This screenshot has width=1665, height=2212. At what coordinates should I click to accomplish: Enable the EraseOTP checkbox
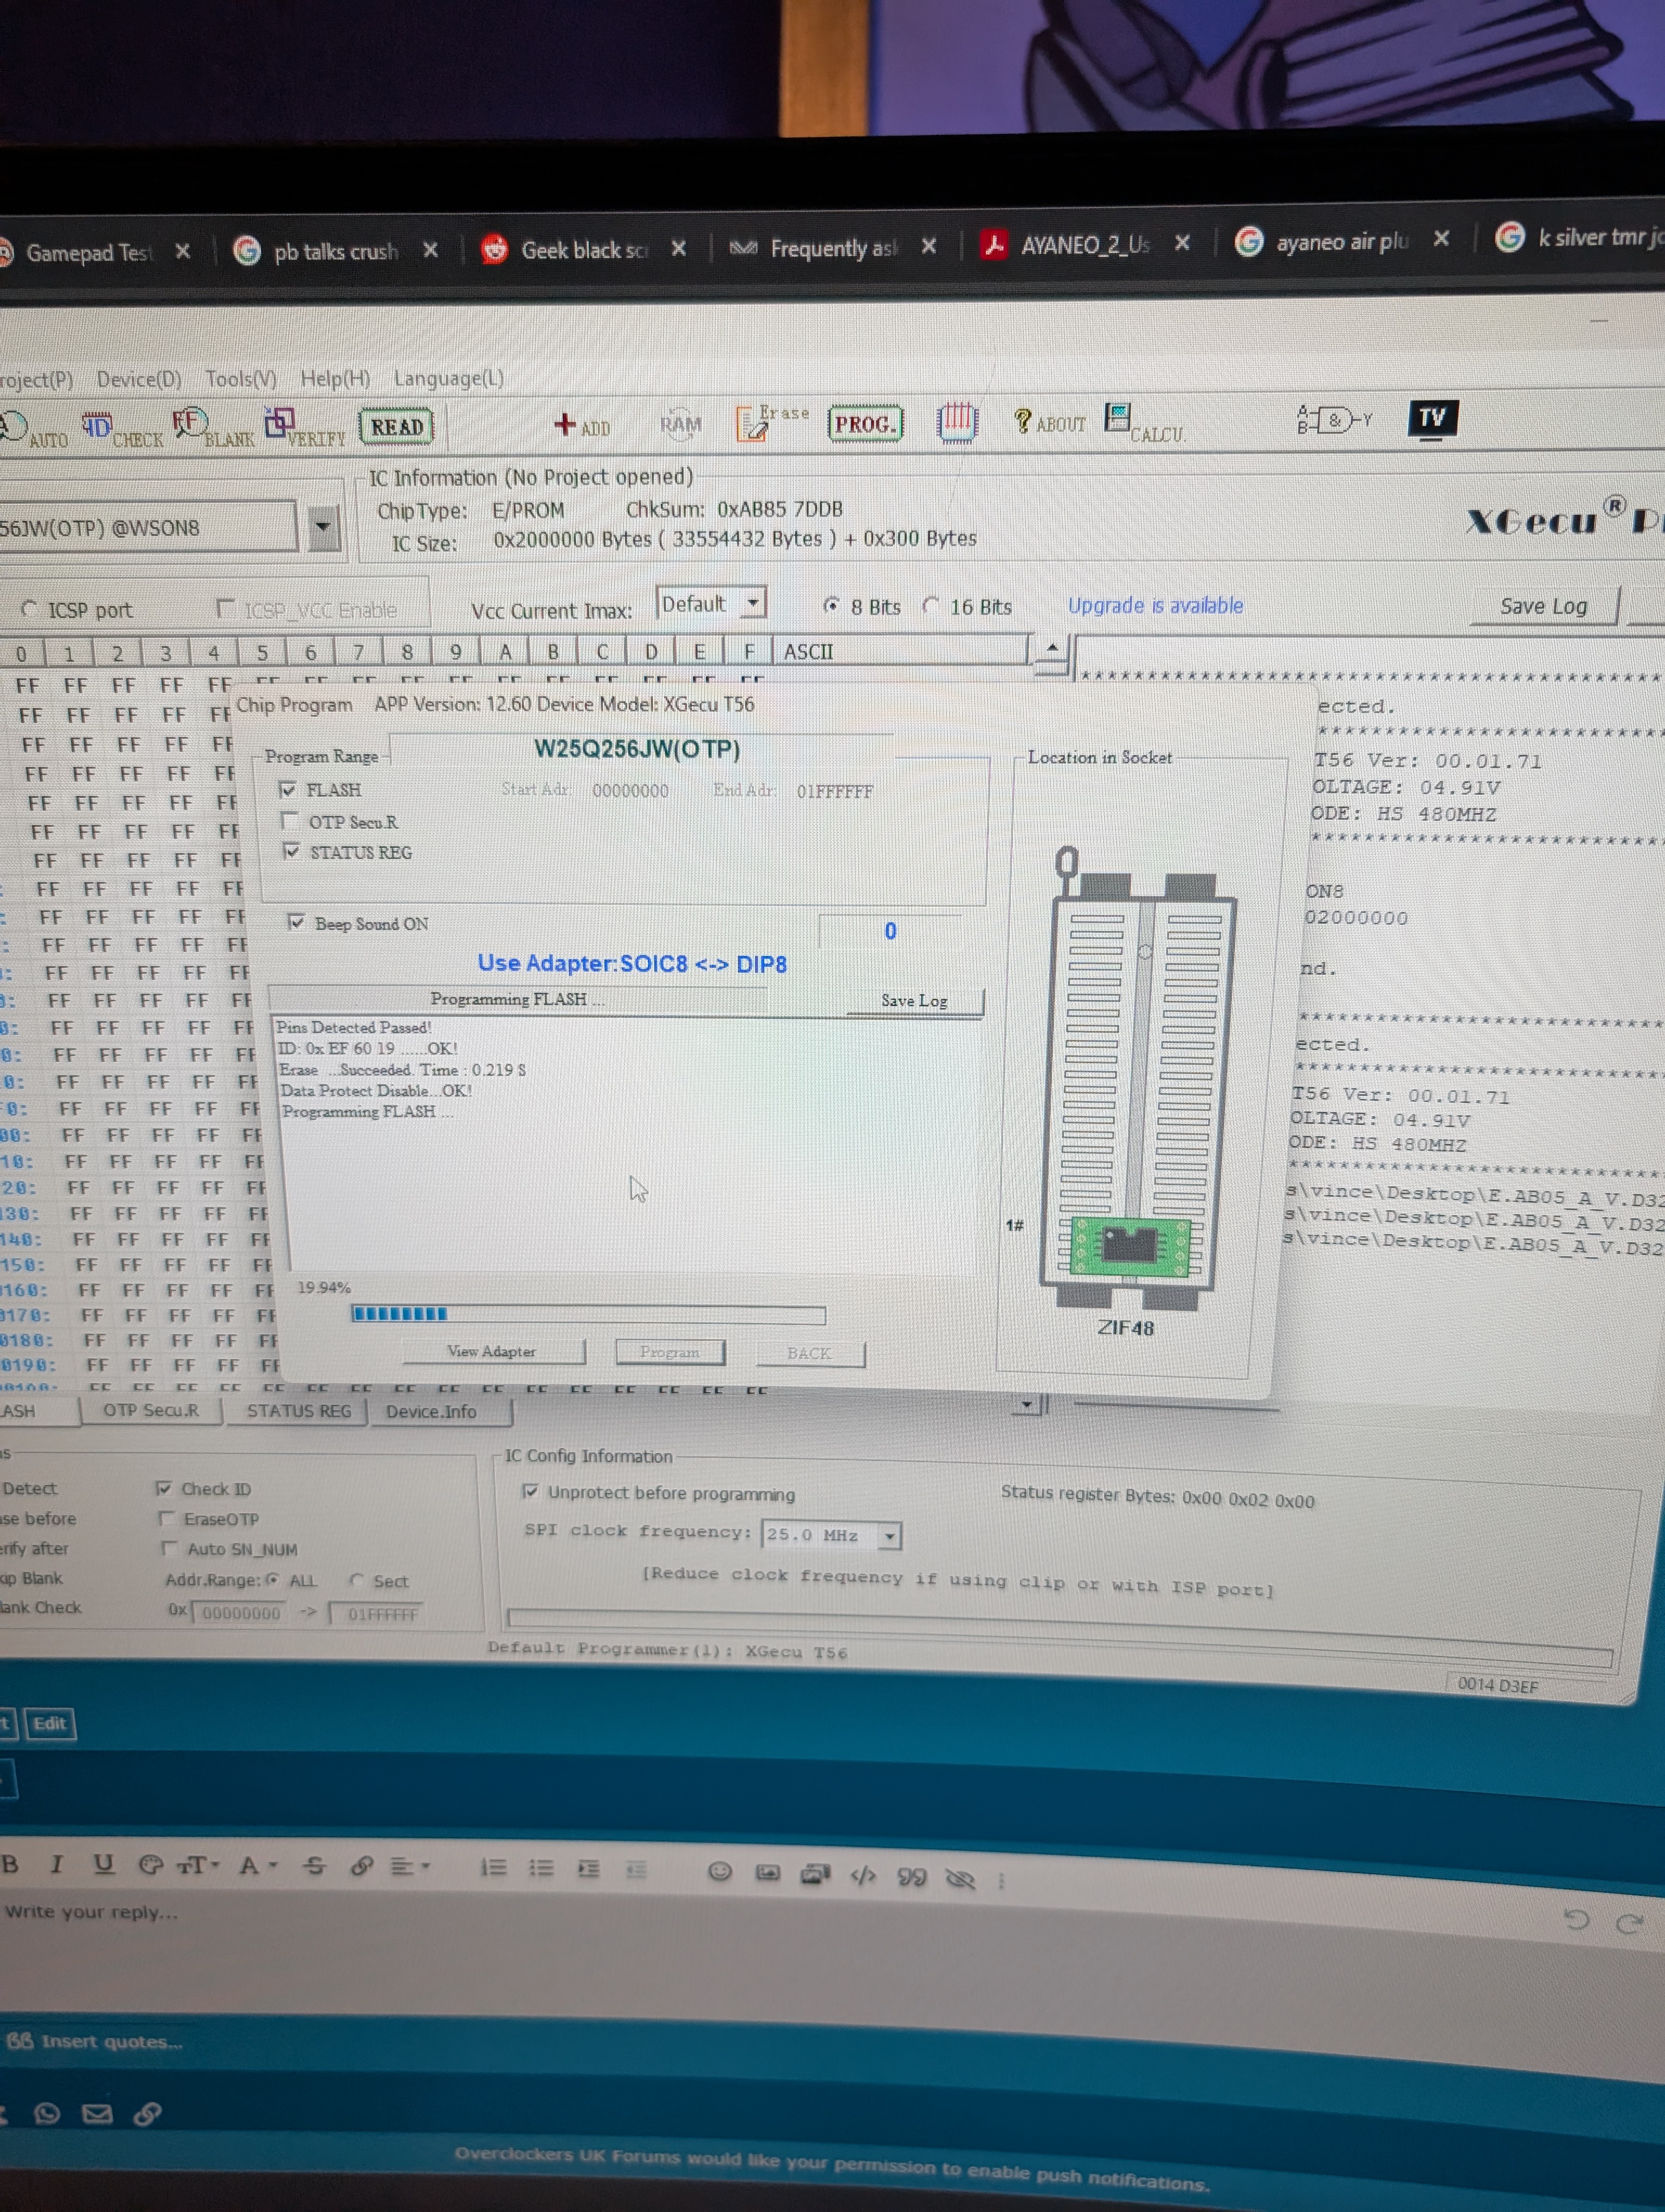click(167, 1519)
